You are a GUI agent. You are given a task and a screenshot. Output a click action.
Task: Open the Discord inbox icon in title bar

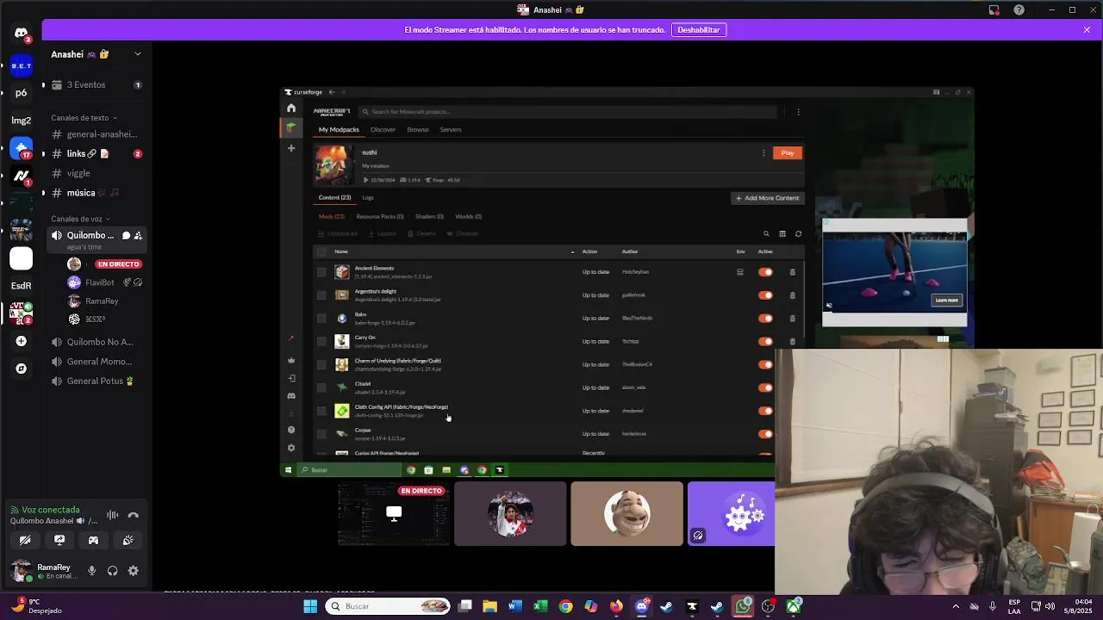coord(994,9)
